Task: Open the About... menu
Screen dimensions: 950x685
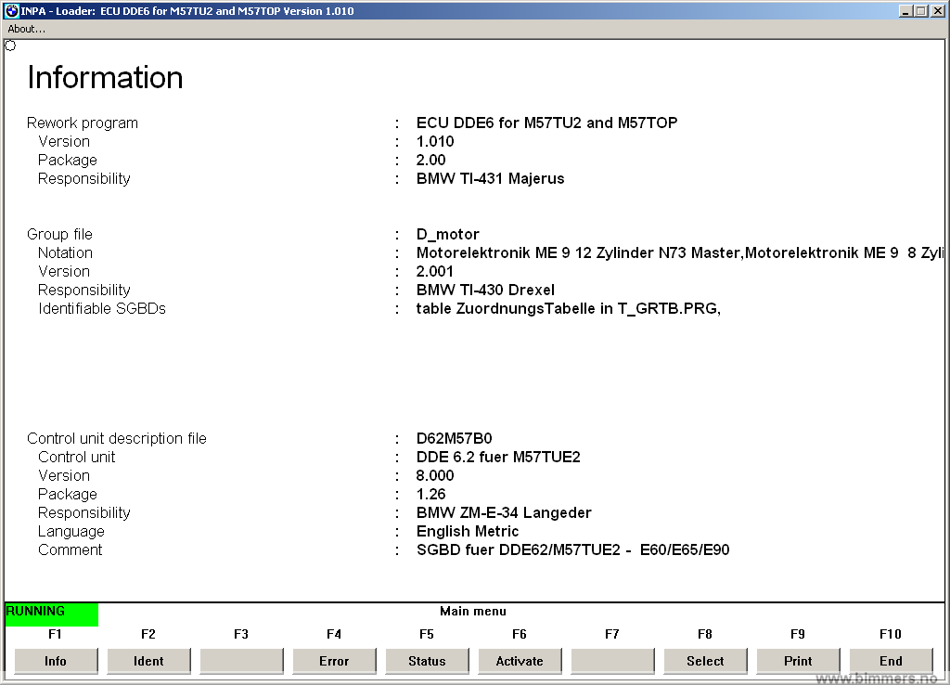Action: pyautogui.click(x=26, y=29)
